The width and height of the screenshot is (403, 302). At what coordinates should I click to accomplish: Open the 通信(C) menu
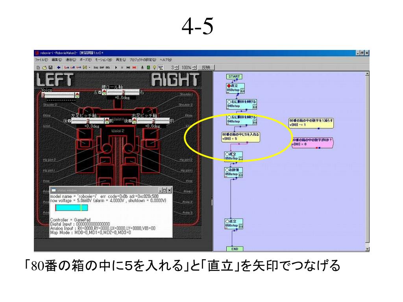[71, 60]
